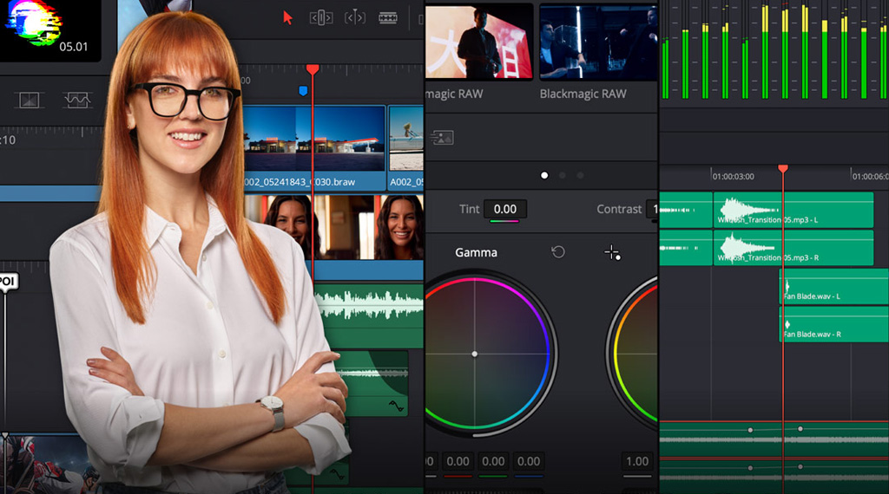Switch to the second page dot
This screenshot has width=889, height=494.
(x=563, y=175)
